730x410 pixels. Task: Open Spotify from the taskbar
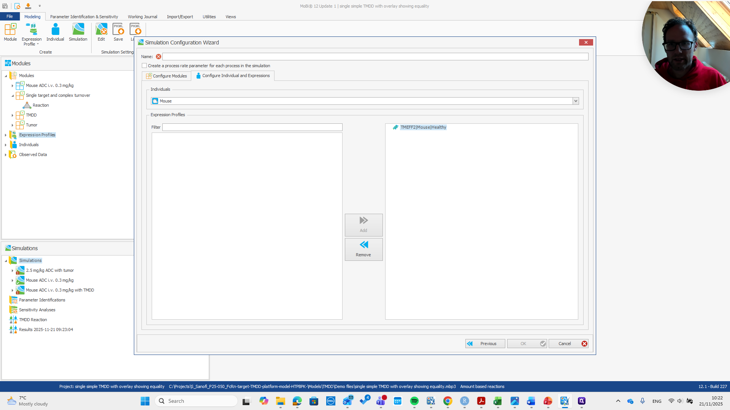[x=414, y=401]
